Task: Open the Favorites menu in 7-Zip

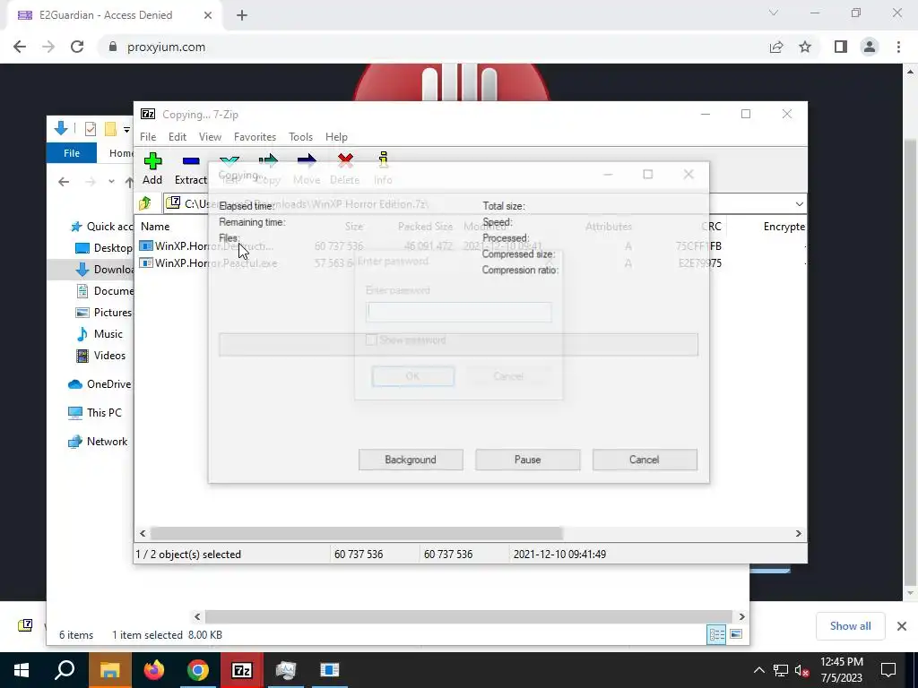Action: coord(255,137)
